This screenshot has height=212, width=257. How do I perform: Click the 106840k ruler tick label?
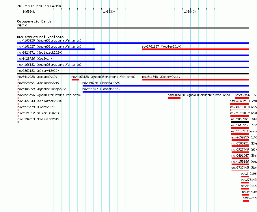[190, 12]
